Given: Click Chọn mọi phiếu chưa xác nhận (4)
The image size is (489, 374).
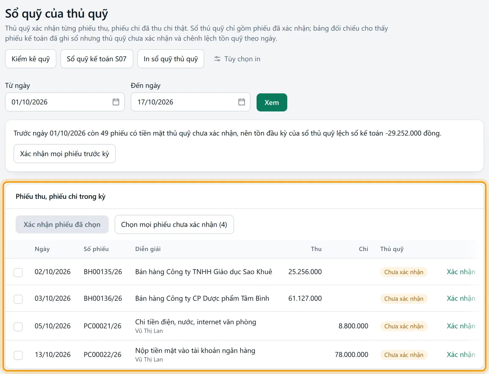Looking at the screenshot, I should [174, 225].
